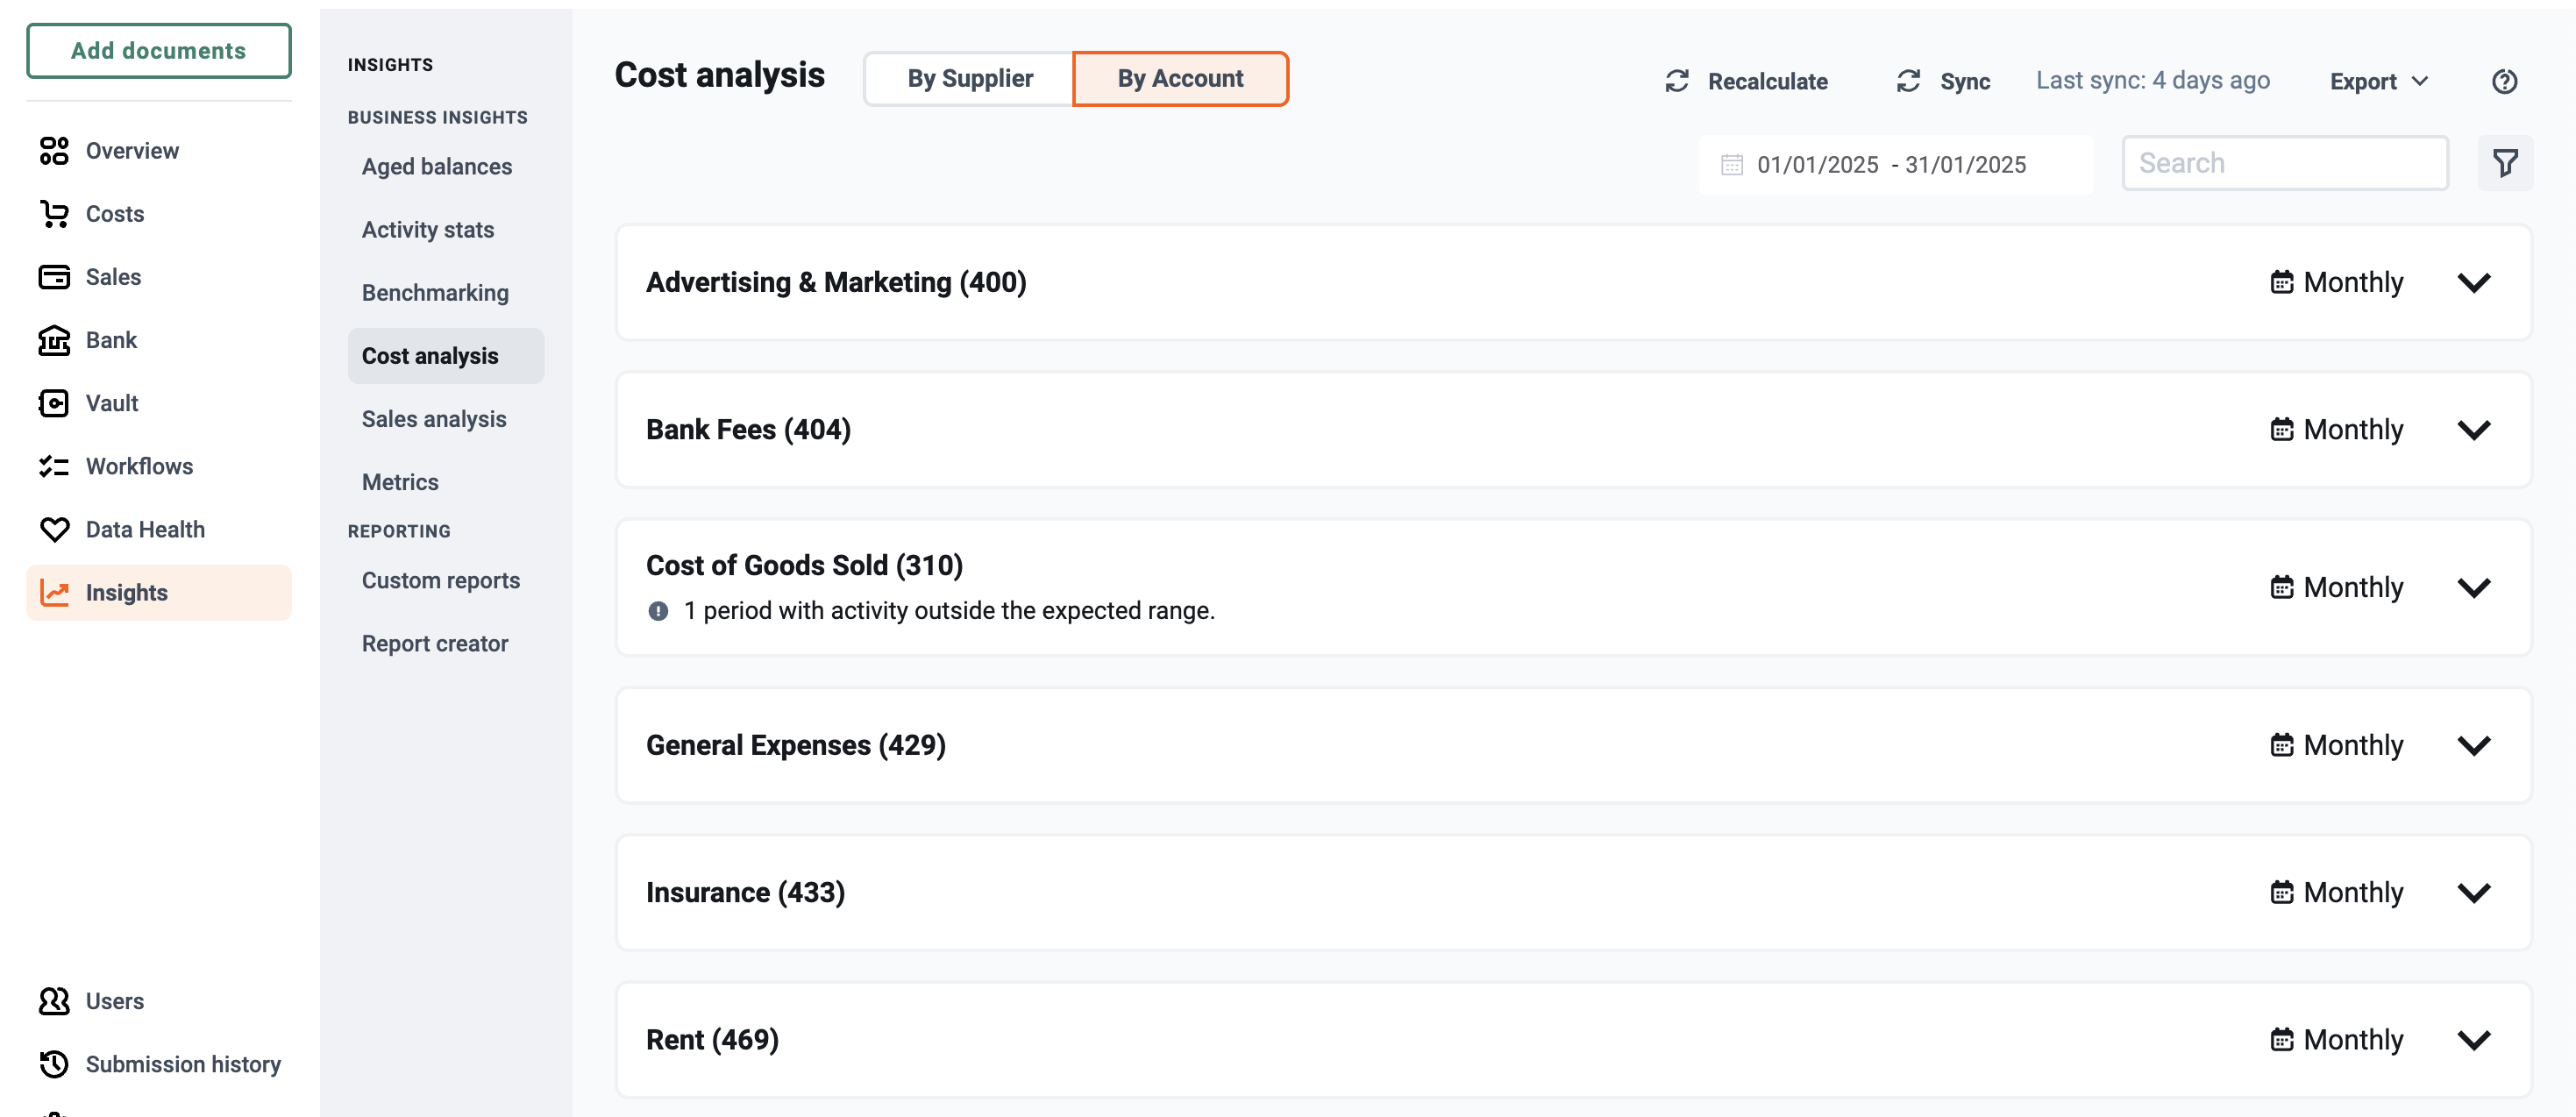Click the Costs shopping cart icon

(x=54, y=214)
